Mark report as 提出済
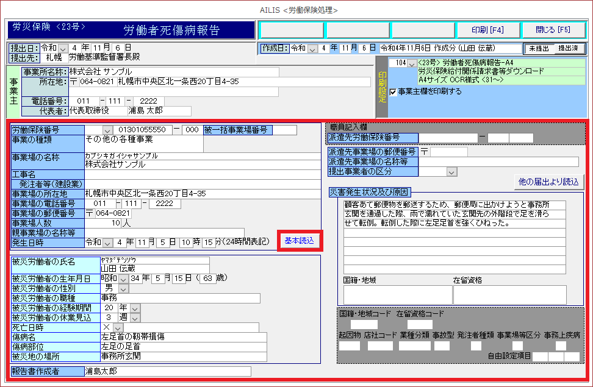 pyautogui.click(x=568, y=48)
